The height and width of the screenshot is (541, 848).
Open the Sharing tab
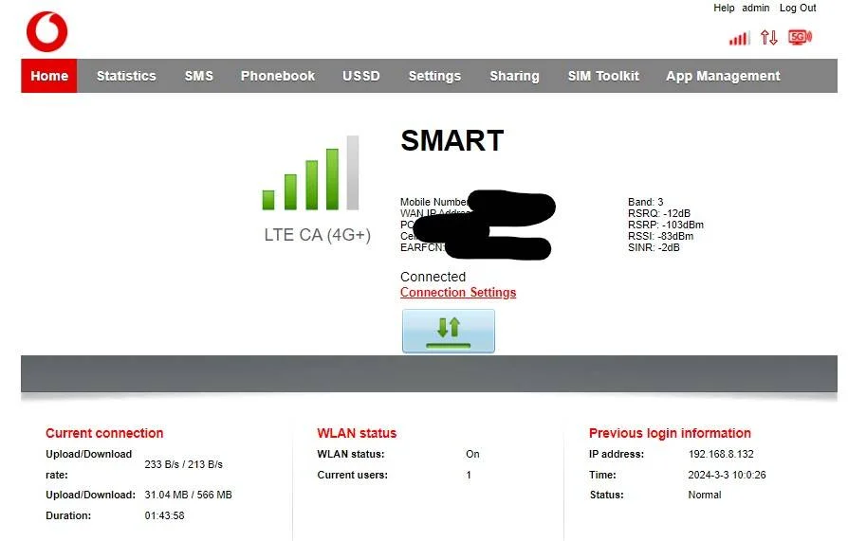(514, 76)
